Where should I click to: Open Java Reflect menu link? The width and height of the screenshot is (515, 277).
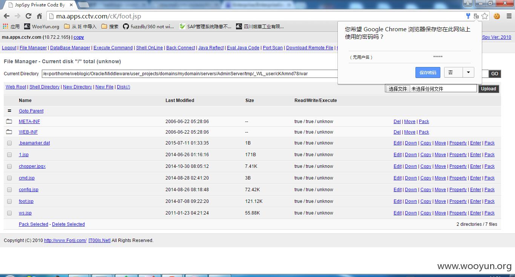(x=211, y=48)
